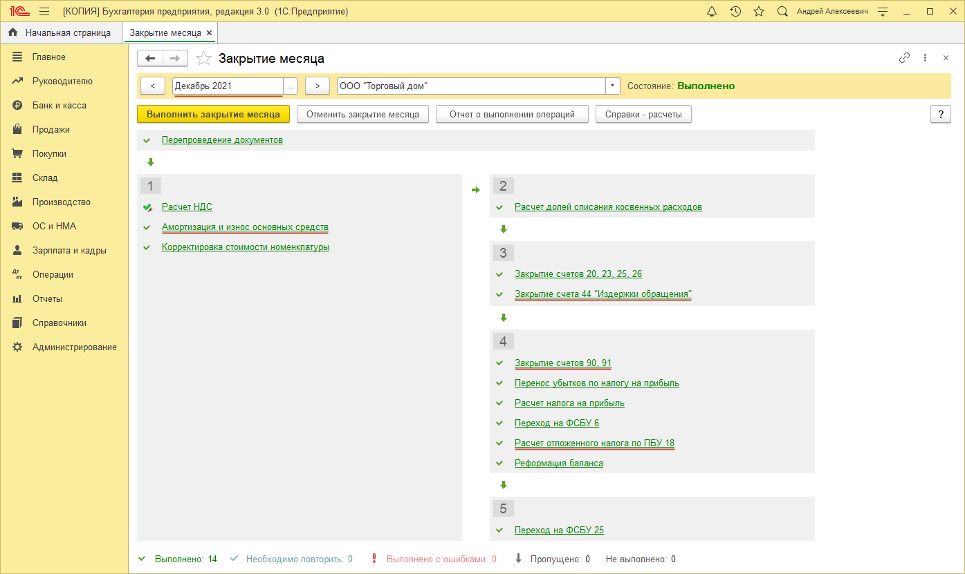This screenshot has height=574, width=965.
Task: Click Пропущено: 0 status counter
Action: (x=560, y=559)
